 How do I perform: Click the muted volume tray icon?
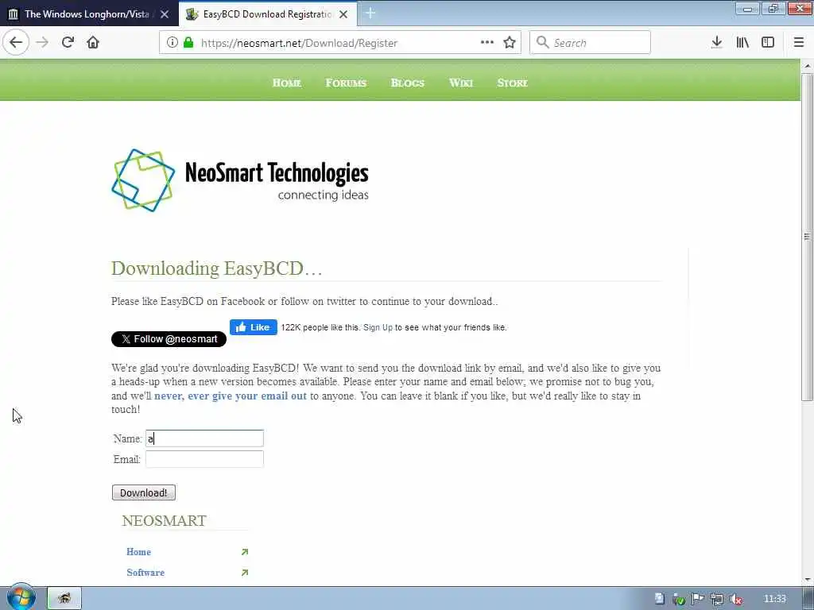[735, 599]
